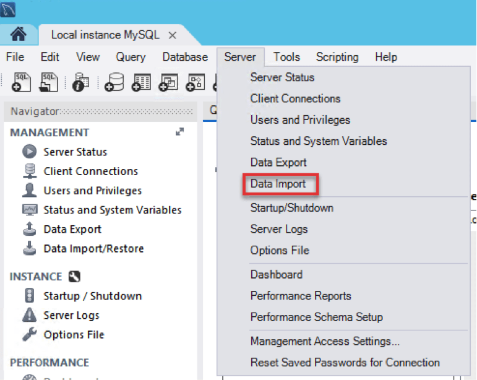
Task: Click the create stored procedure icon
Action: click(196, 82)
